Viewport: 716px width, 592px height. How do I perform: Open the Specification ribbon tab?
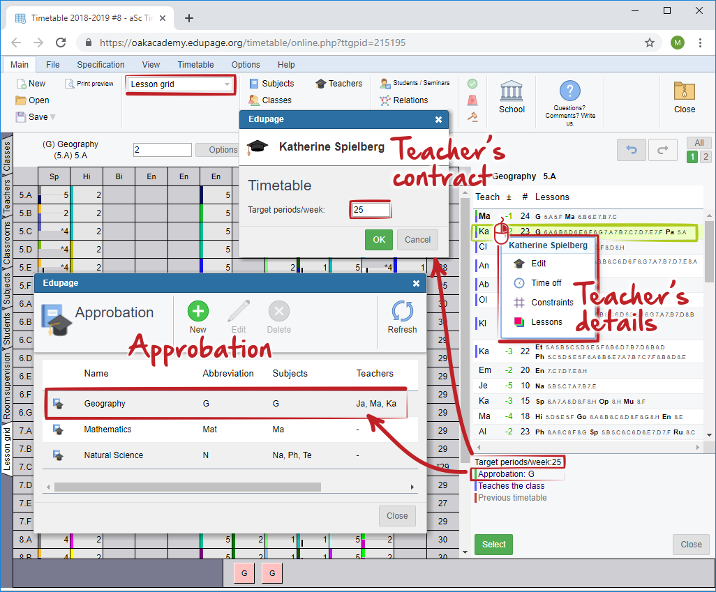click(100, 65)
